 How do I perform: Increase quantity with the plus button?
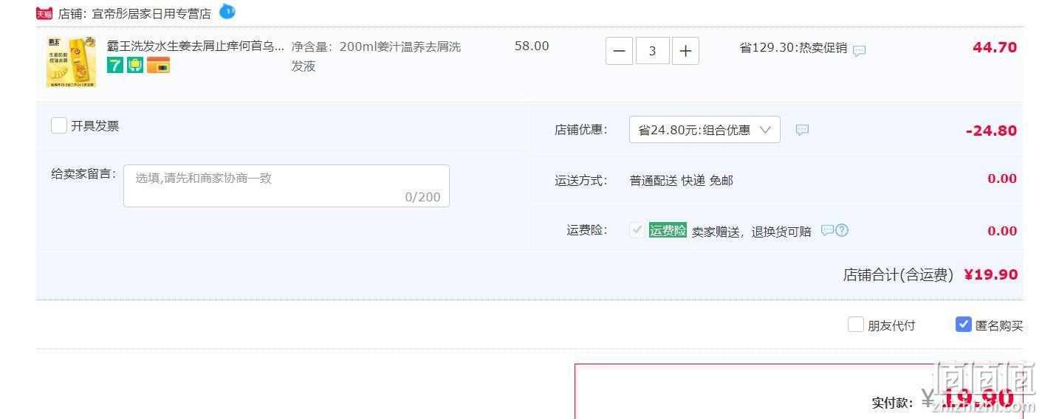pos(685,51)
